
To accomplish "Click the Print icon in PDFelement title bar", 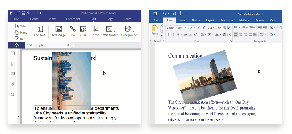I will [x=23, y=13].
